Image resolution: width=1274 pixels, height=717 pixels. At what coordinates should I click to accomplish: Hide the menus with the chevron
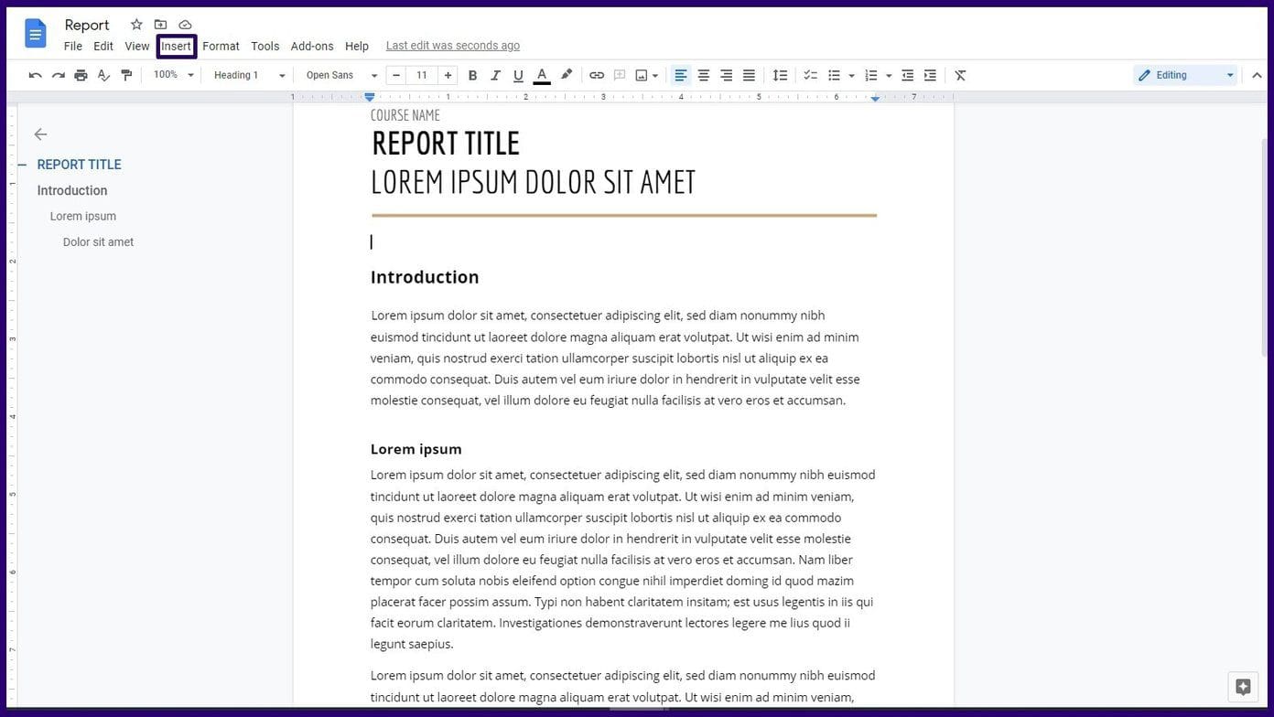click(x=1257, y=75)
